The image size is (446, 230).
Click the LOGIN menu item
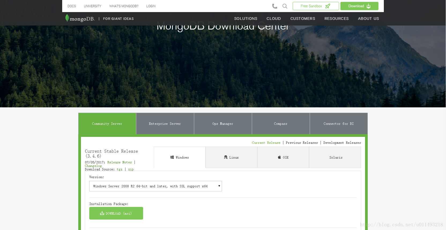151,6
